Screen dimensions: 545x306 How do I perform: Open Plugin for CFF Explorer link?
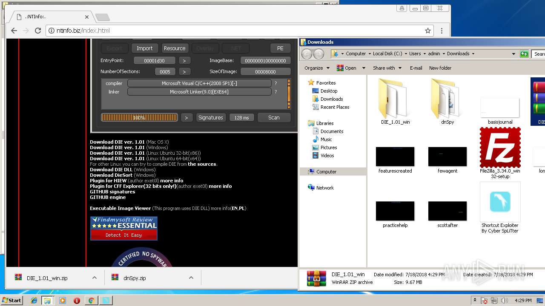point(133,186)
